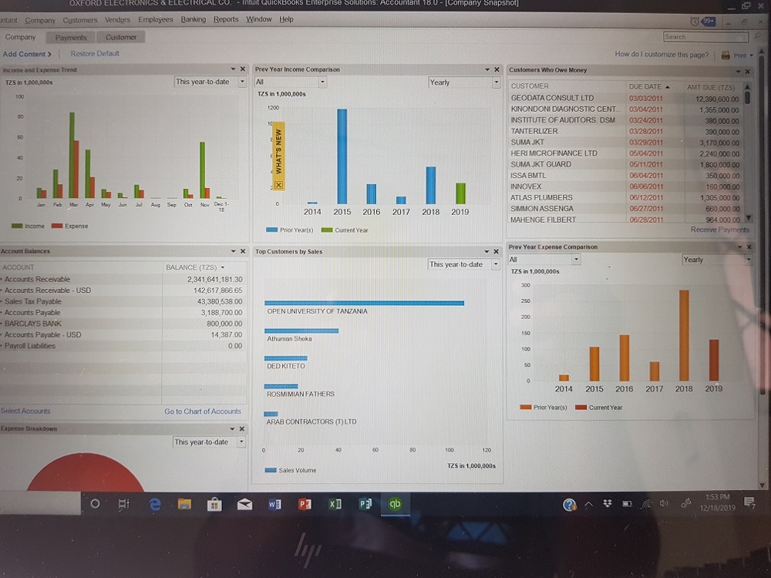Image resolution: width=771 pixels, height=578 pixels.
Task: Open the Banking menu
Action: click(x=194, y=19)
